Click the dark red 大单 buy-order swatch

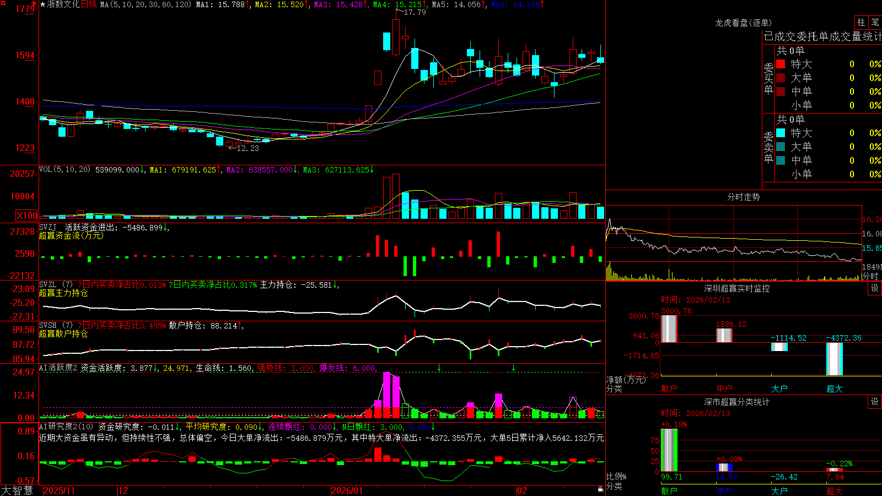pyautogui.click(x=781, y=78)
